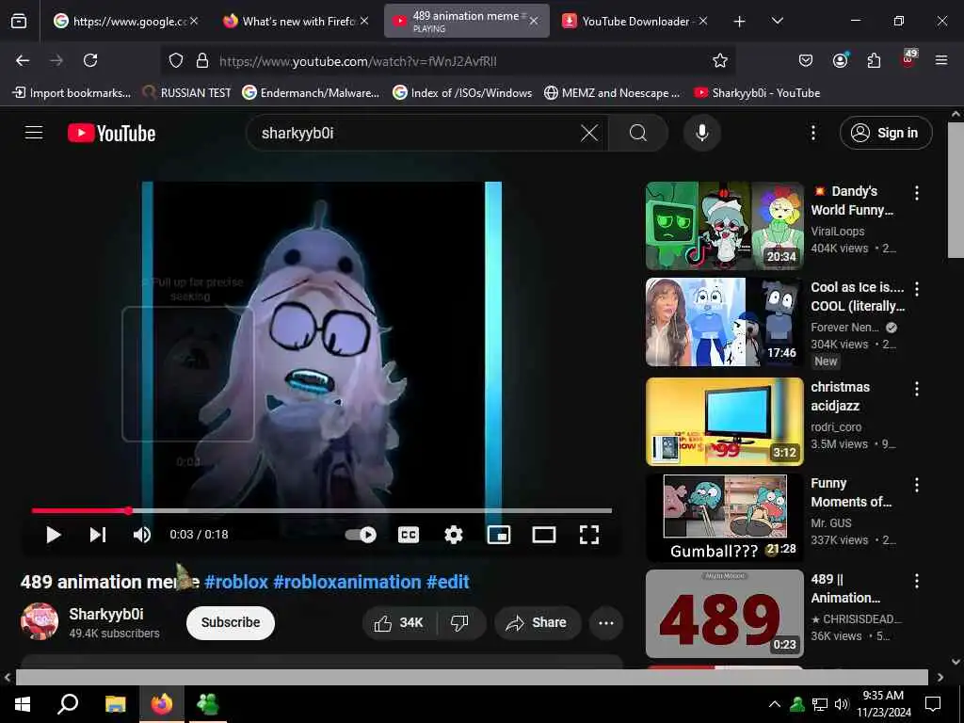This screenshot has height=723, width=964.
Task: Open options for 489 Animation video
Action: pyautogui.click(x=917, y=580)
